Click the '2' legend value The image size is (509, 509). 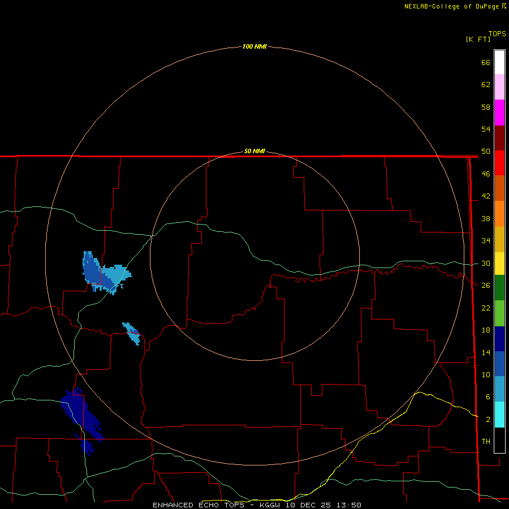pyautogui.click(x=488, y=420)
